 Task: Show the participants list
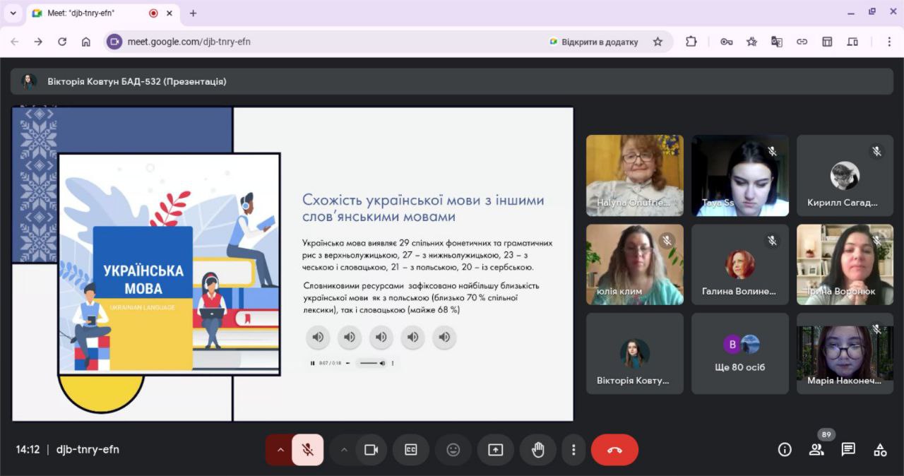pos(816,450)
